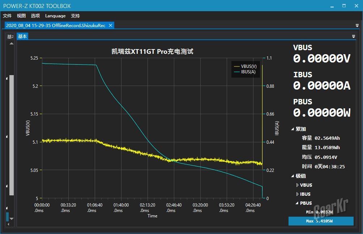Click the VBUS 0.00000V readout

(321, 58)
